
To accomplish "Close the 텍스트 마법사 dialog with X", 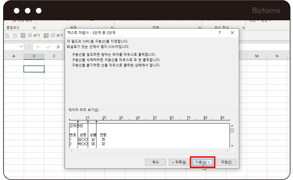I will click(x=232, y=33).
